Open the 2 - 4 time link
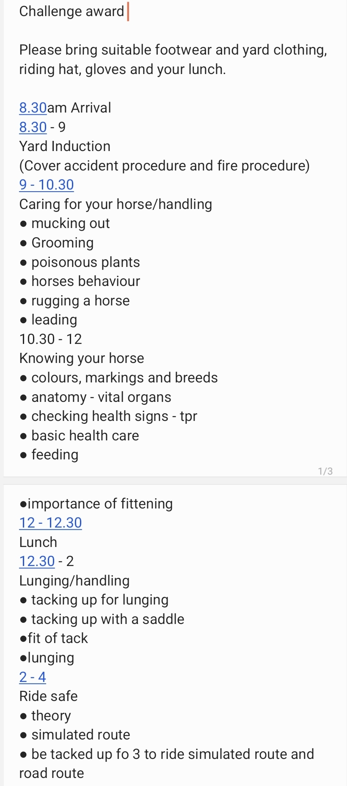The height and width of the screenshot is (786, 347). pyautogui.click(x=33, y=677)
